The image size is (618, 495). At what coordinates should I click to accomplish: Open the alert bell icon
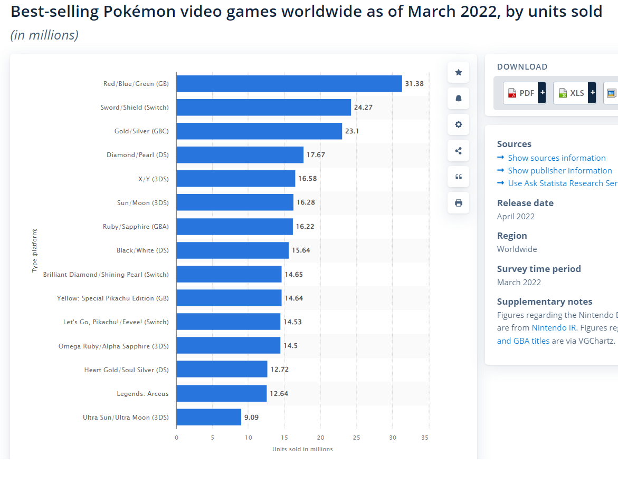[458, 99]
